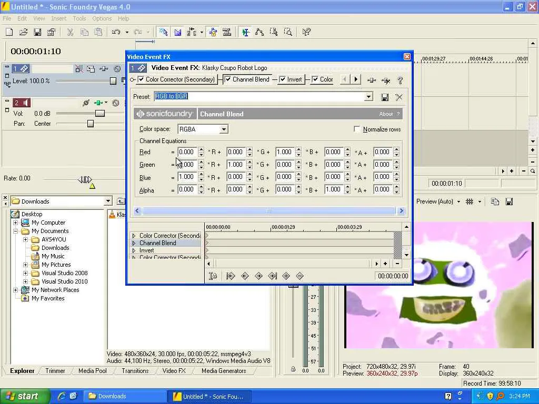This screenshot has width=539, height=404.
Task: Expand the My Network Places node
Action: [x=15, y=290]
